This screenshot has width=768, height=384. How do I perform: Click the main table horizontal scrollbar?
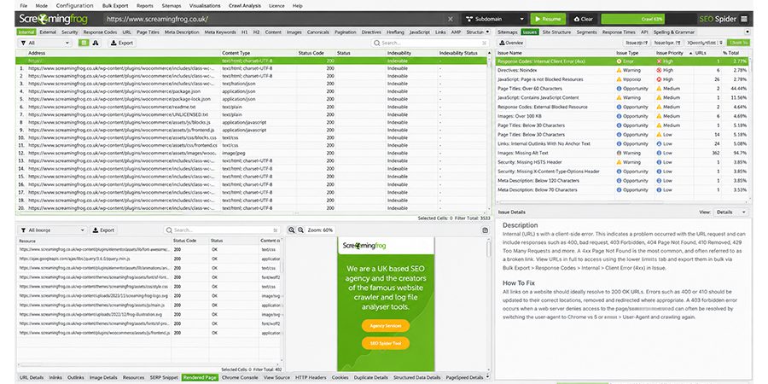(x=99, y=213)
